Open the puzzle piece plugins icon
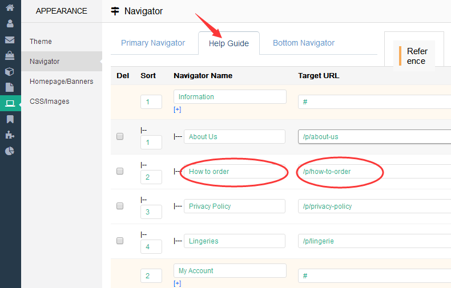 [x=10, y=135]
